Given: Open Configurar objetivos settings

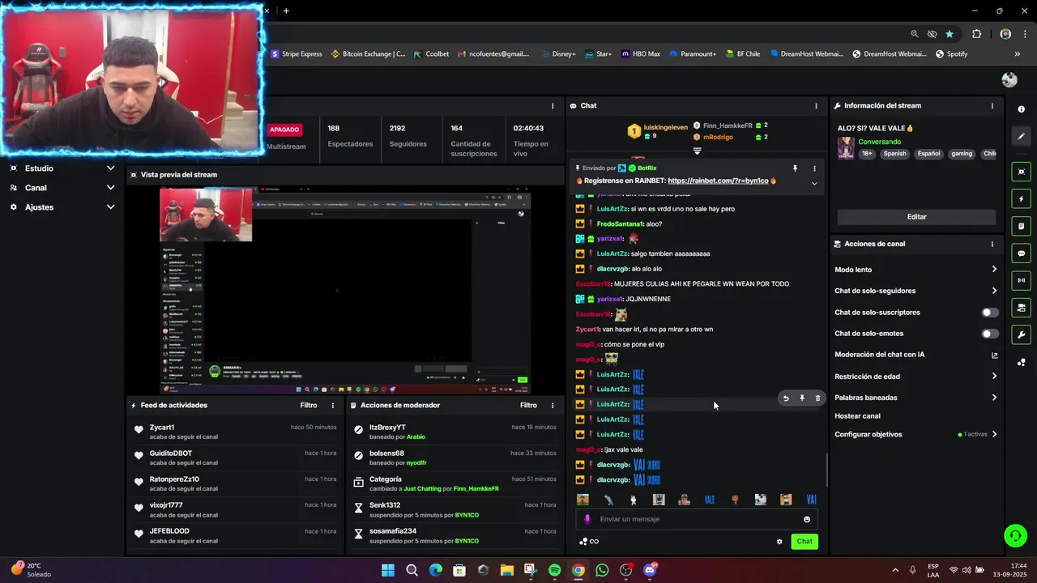Looking at the screenshot, I should click(x=916, y=435).
